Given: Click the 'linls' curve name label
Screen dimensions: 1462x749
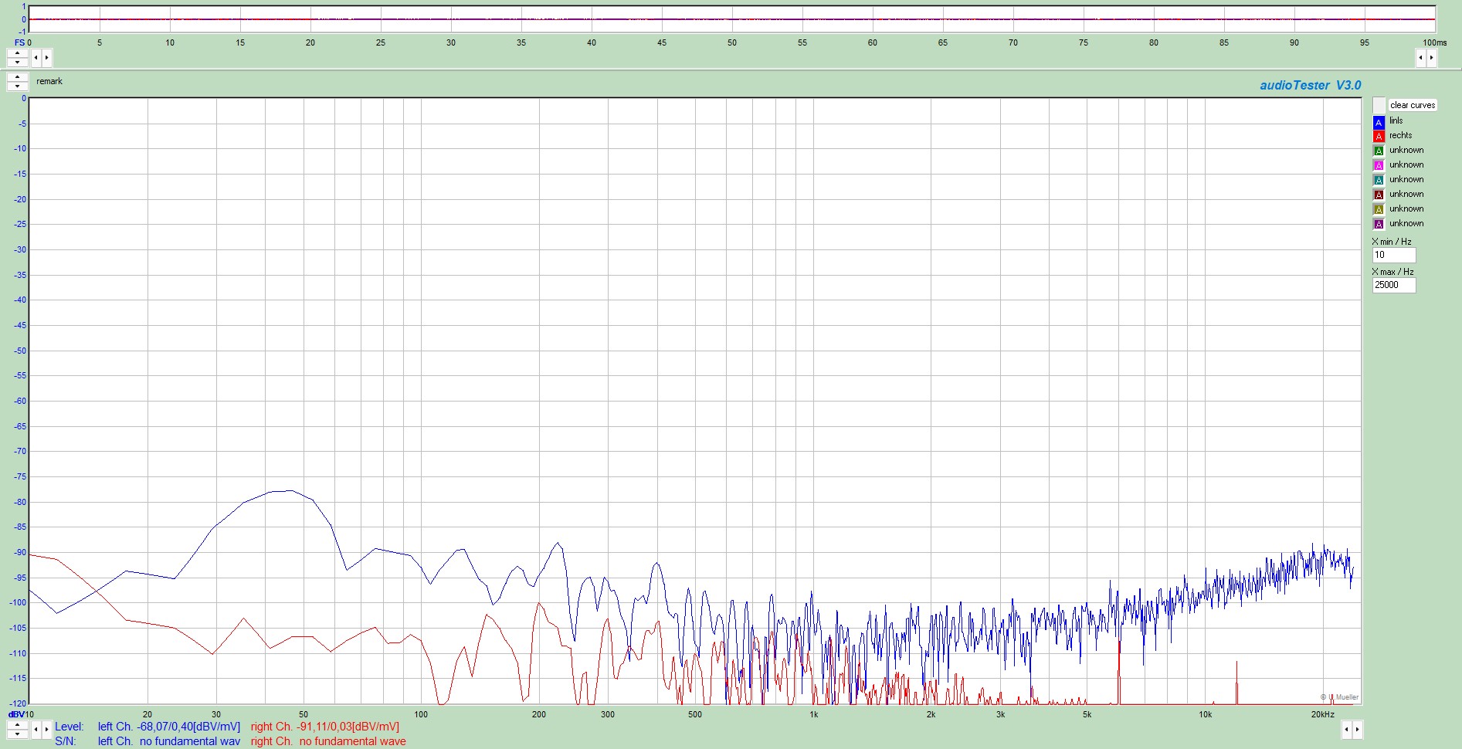Looking at the screenshot, I should pyautogui.click(x=1396, y=120).
